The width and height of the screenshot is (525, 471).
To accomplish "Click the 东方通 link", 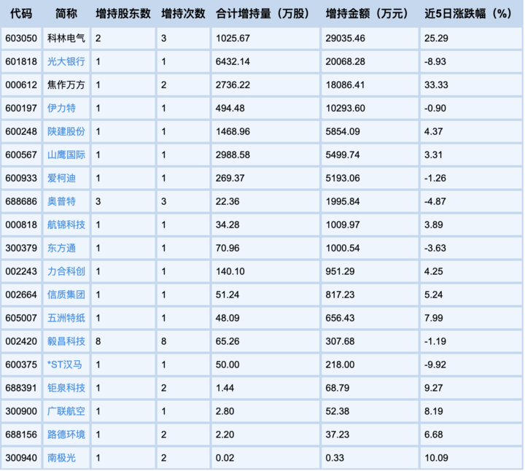I will (61, 248).
